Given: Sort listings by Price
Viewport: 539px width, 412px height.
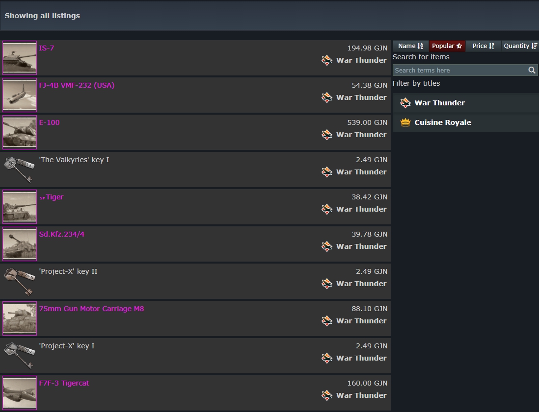Looking at the screenshot, I should [483, 46].
